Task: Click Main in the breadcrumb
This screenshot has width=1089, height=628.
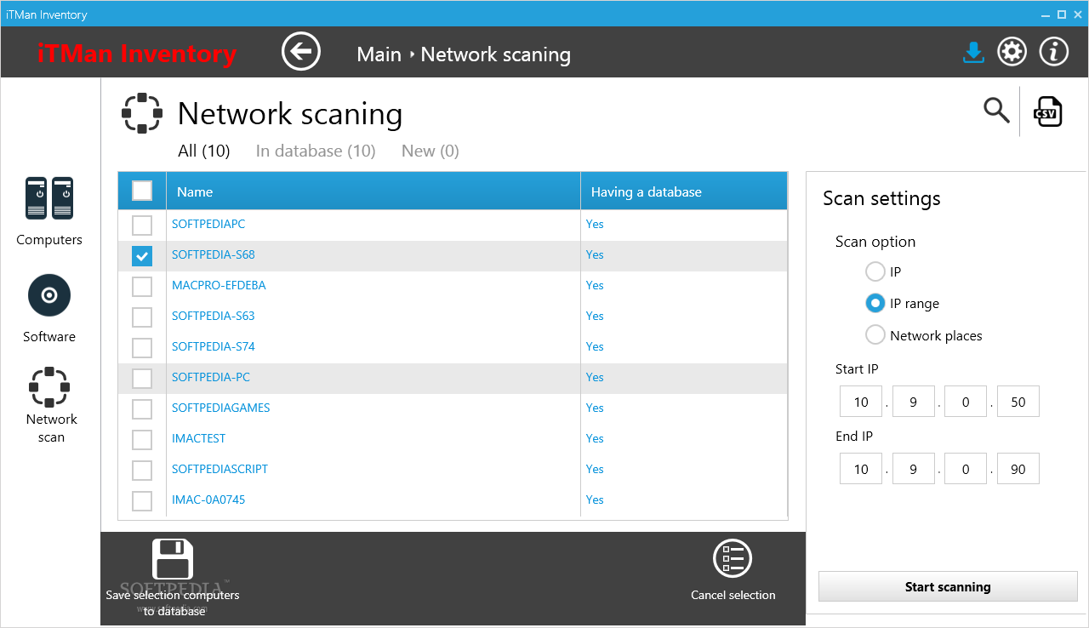Action: pyautogui.click(x=379, y=54)
